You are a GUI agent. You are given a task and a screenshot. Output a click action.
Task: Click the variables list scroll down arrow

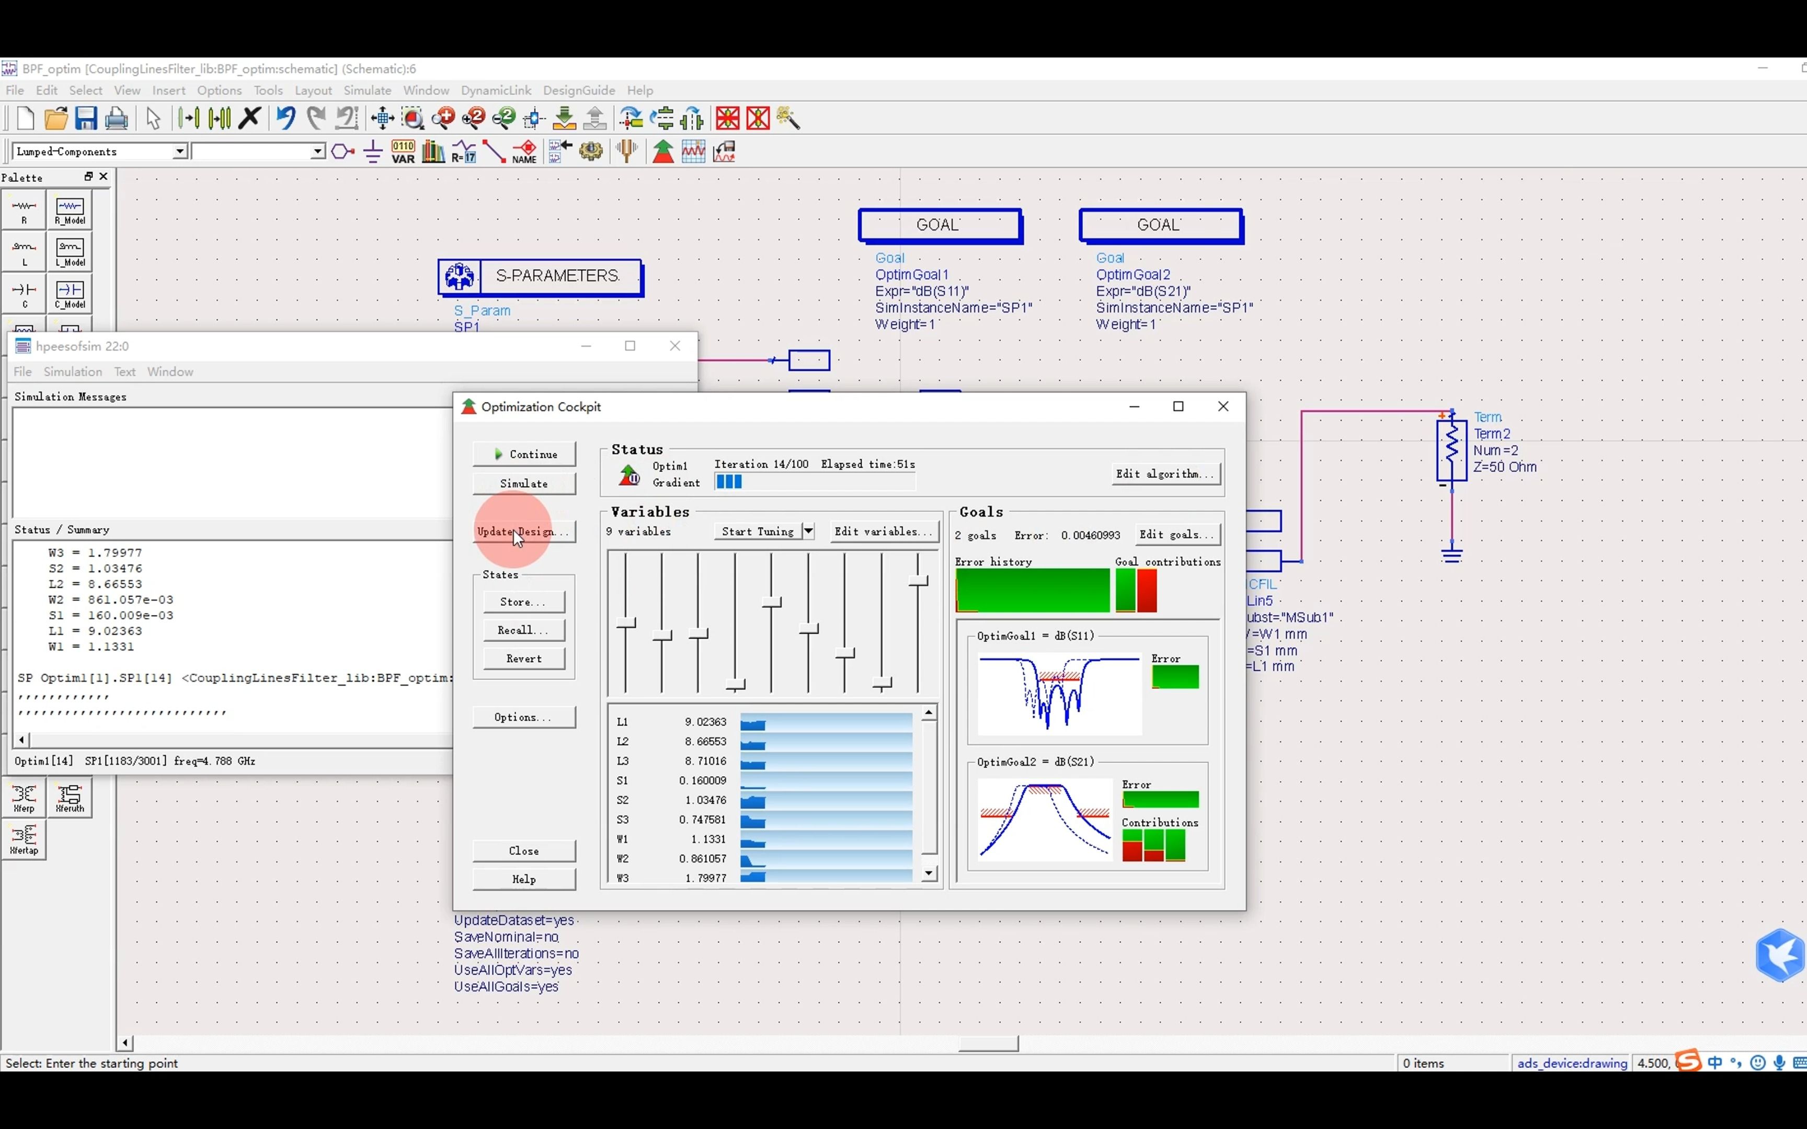[x=929, y=873]
